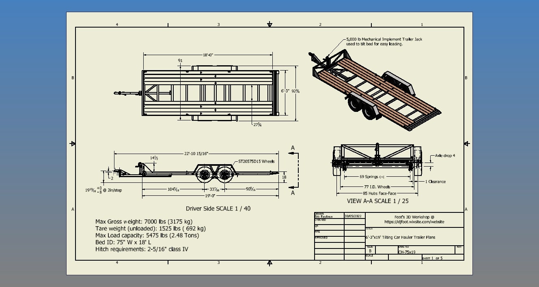Click the datum arrow on the top border
539x287 pixels.
click(x=269, y=24)
